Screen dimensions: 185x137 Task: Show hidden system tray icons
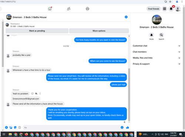(x=152, y=134)
